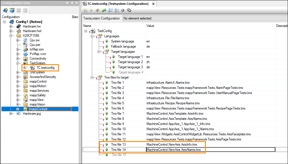Viewport: 288px width, 164px height.
Task: Click the green double-diamond toolbar icon
Action: point(104,10)
